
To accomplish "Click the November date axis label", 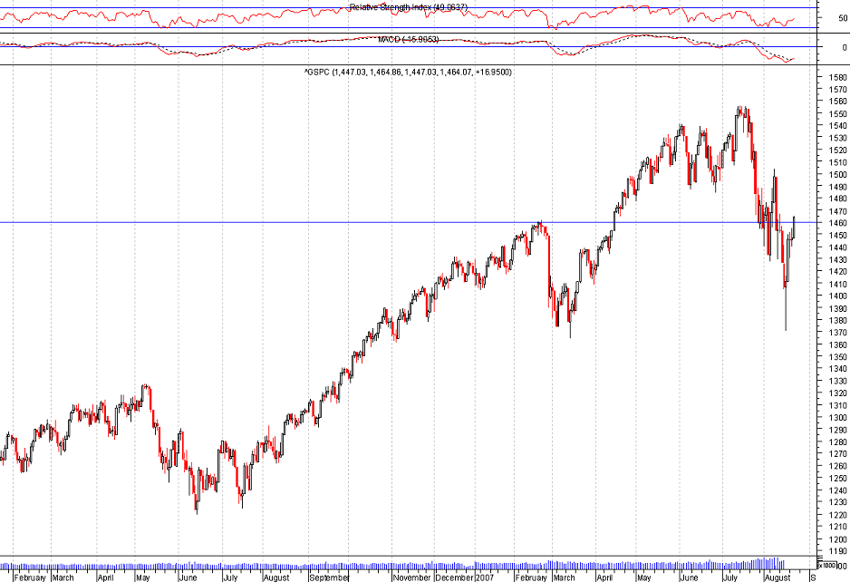I will [x=412, y=577].
